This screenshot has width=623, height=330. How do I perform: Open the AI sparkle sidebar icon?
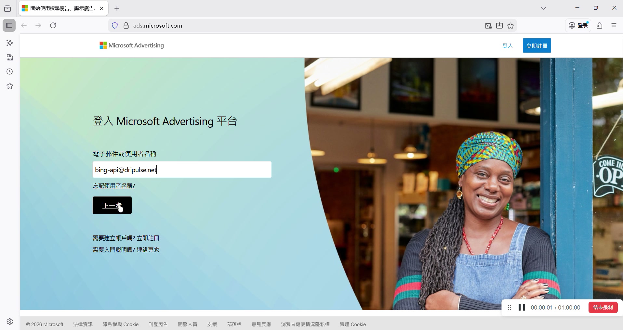pos(10,43)
